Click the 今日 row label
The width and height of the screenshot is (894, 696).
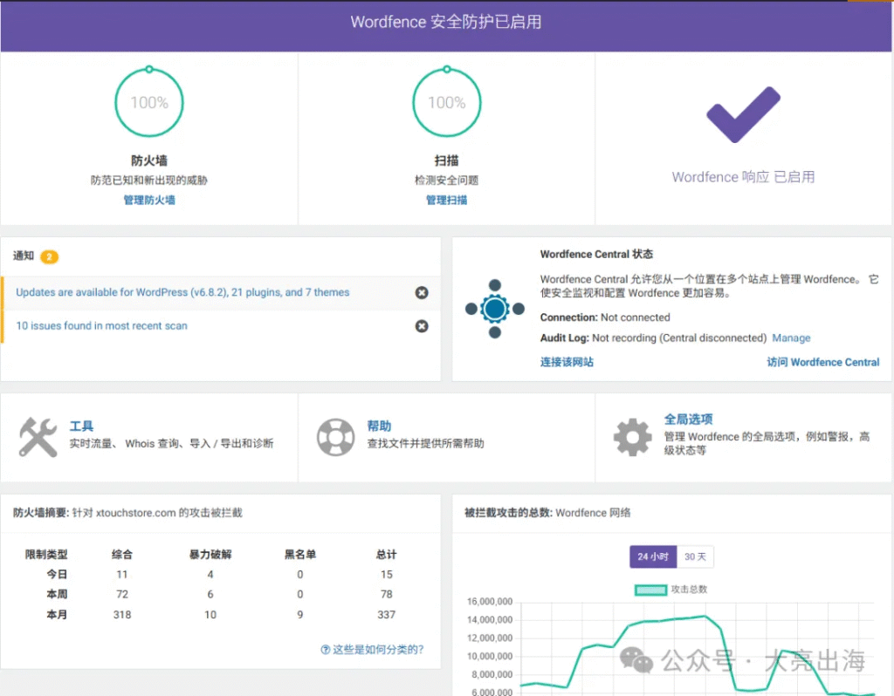coord(57,574)
